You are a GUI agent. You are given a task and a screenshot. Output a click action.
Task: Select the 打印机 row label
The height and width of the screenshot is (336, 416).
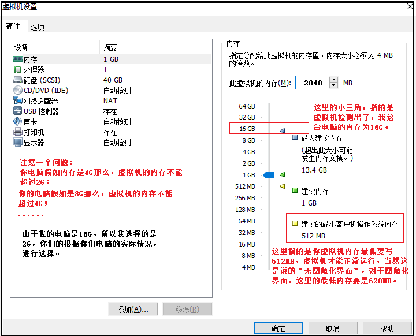[34, 132]
